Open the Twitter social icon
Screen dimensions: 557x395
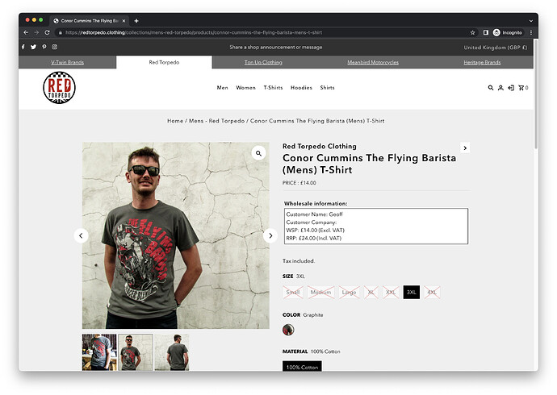click(x=33, y=47)
